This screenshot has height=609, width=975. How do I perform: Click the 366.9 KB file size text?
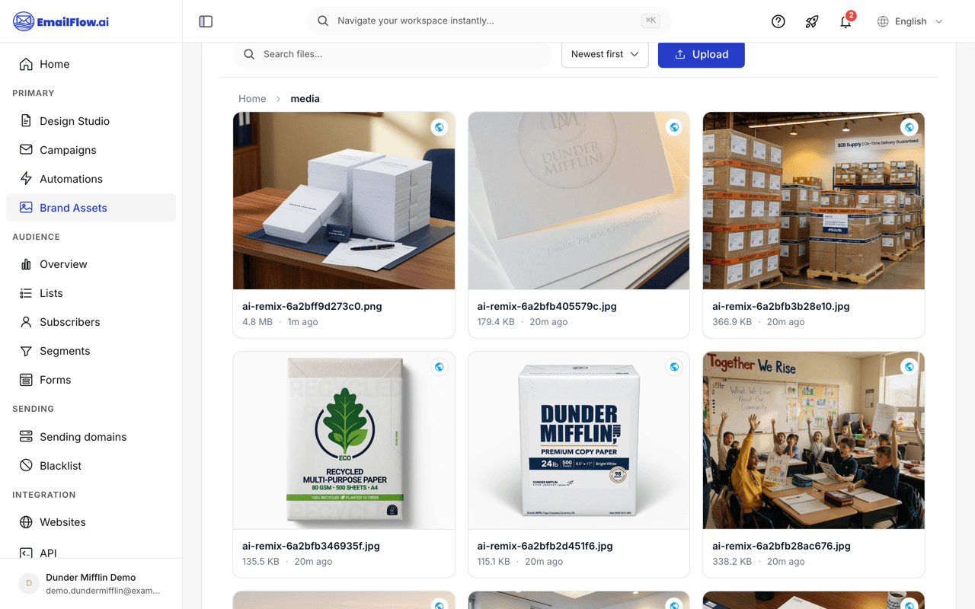[x=732, y=322]
